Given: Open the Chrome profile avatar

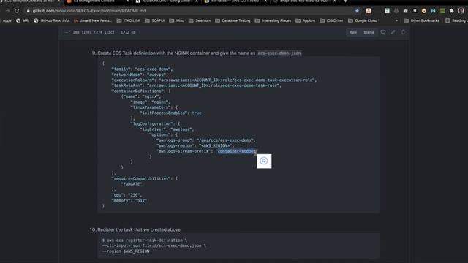Looking at the screenshot, I should tap(461, 11).
